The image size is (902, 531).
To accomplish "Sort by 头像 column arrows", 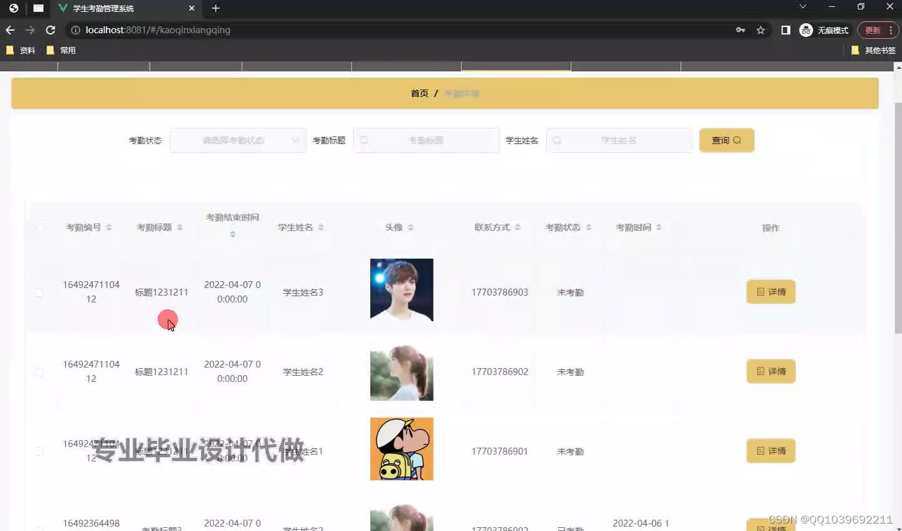I will click(410, 227).
